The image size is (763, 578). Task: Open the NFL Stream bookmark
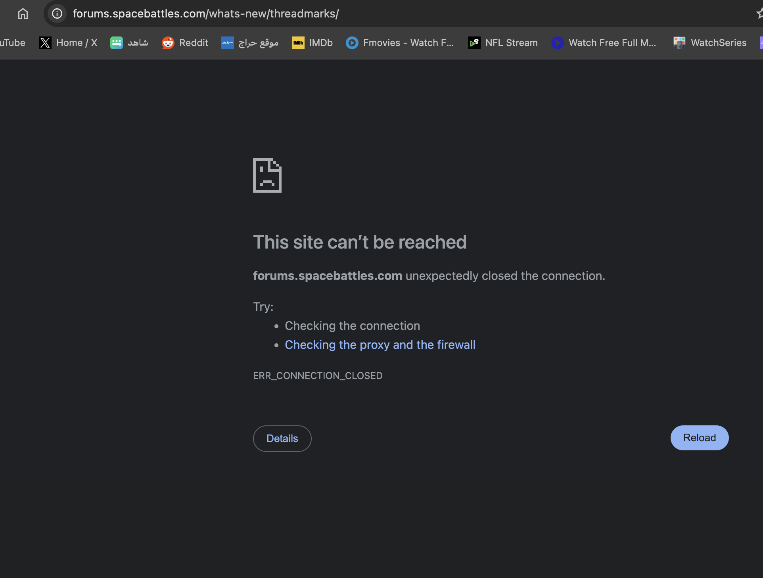[x=502, y=43]
